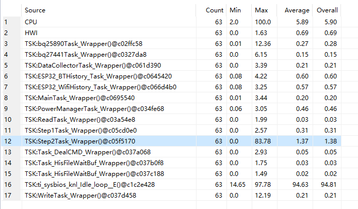Select TSK:DataCollectorTask_Wrapper()@c061d390 row
The width and height of the screenshot is (358, 209).
[x=172, y=66]
